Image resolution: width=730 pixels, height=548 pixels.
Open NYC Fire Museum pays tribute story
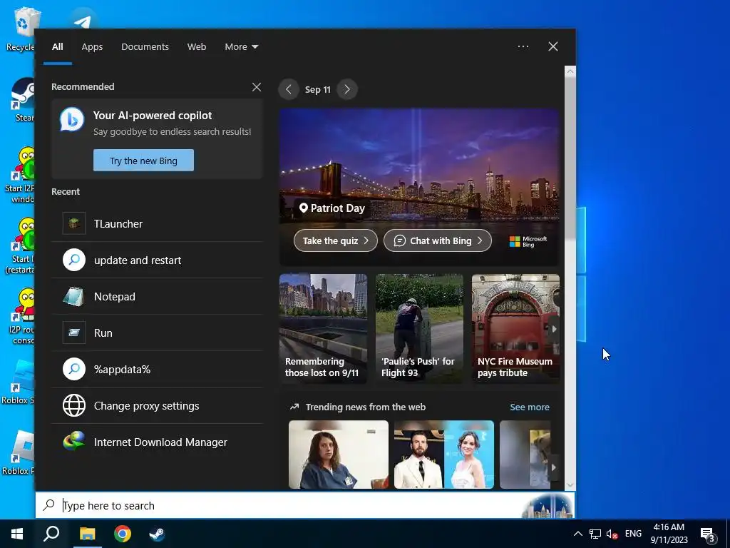pos(515,329)
